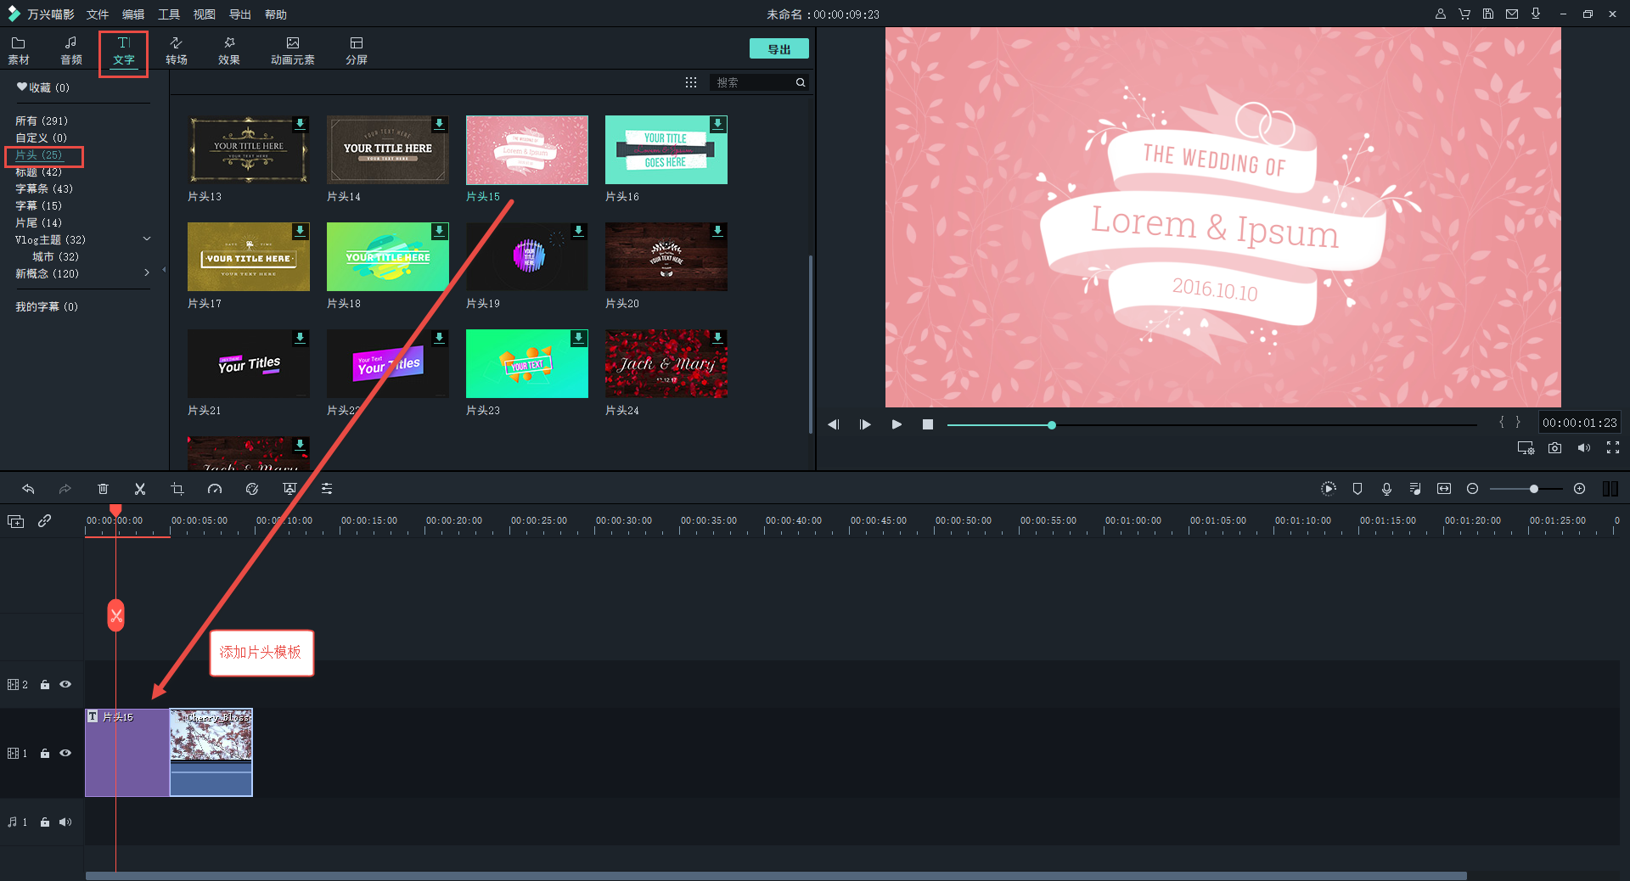Screen dimensions: 1630x881
Task: Open the speed adjustment tool
Action: pos(215,489)
